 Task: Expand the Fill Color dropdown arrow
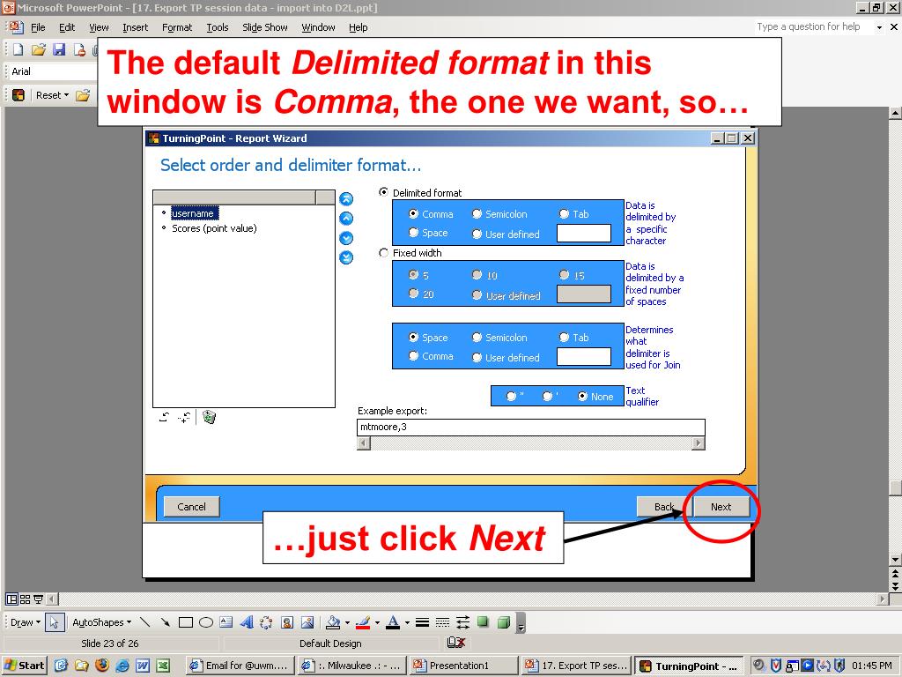347,622
